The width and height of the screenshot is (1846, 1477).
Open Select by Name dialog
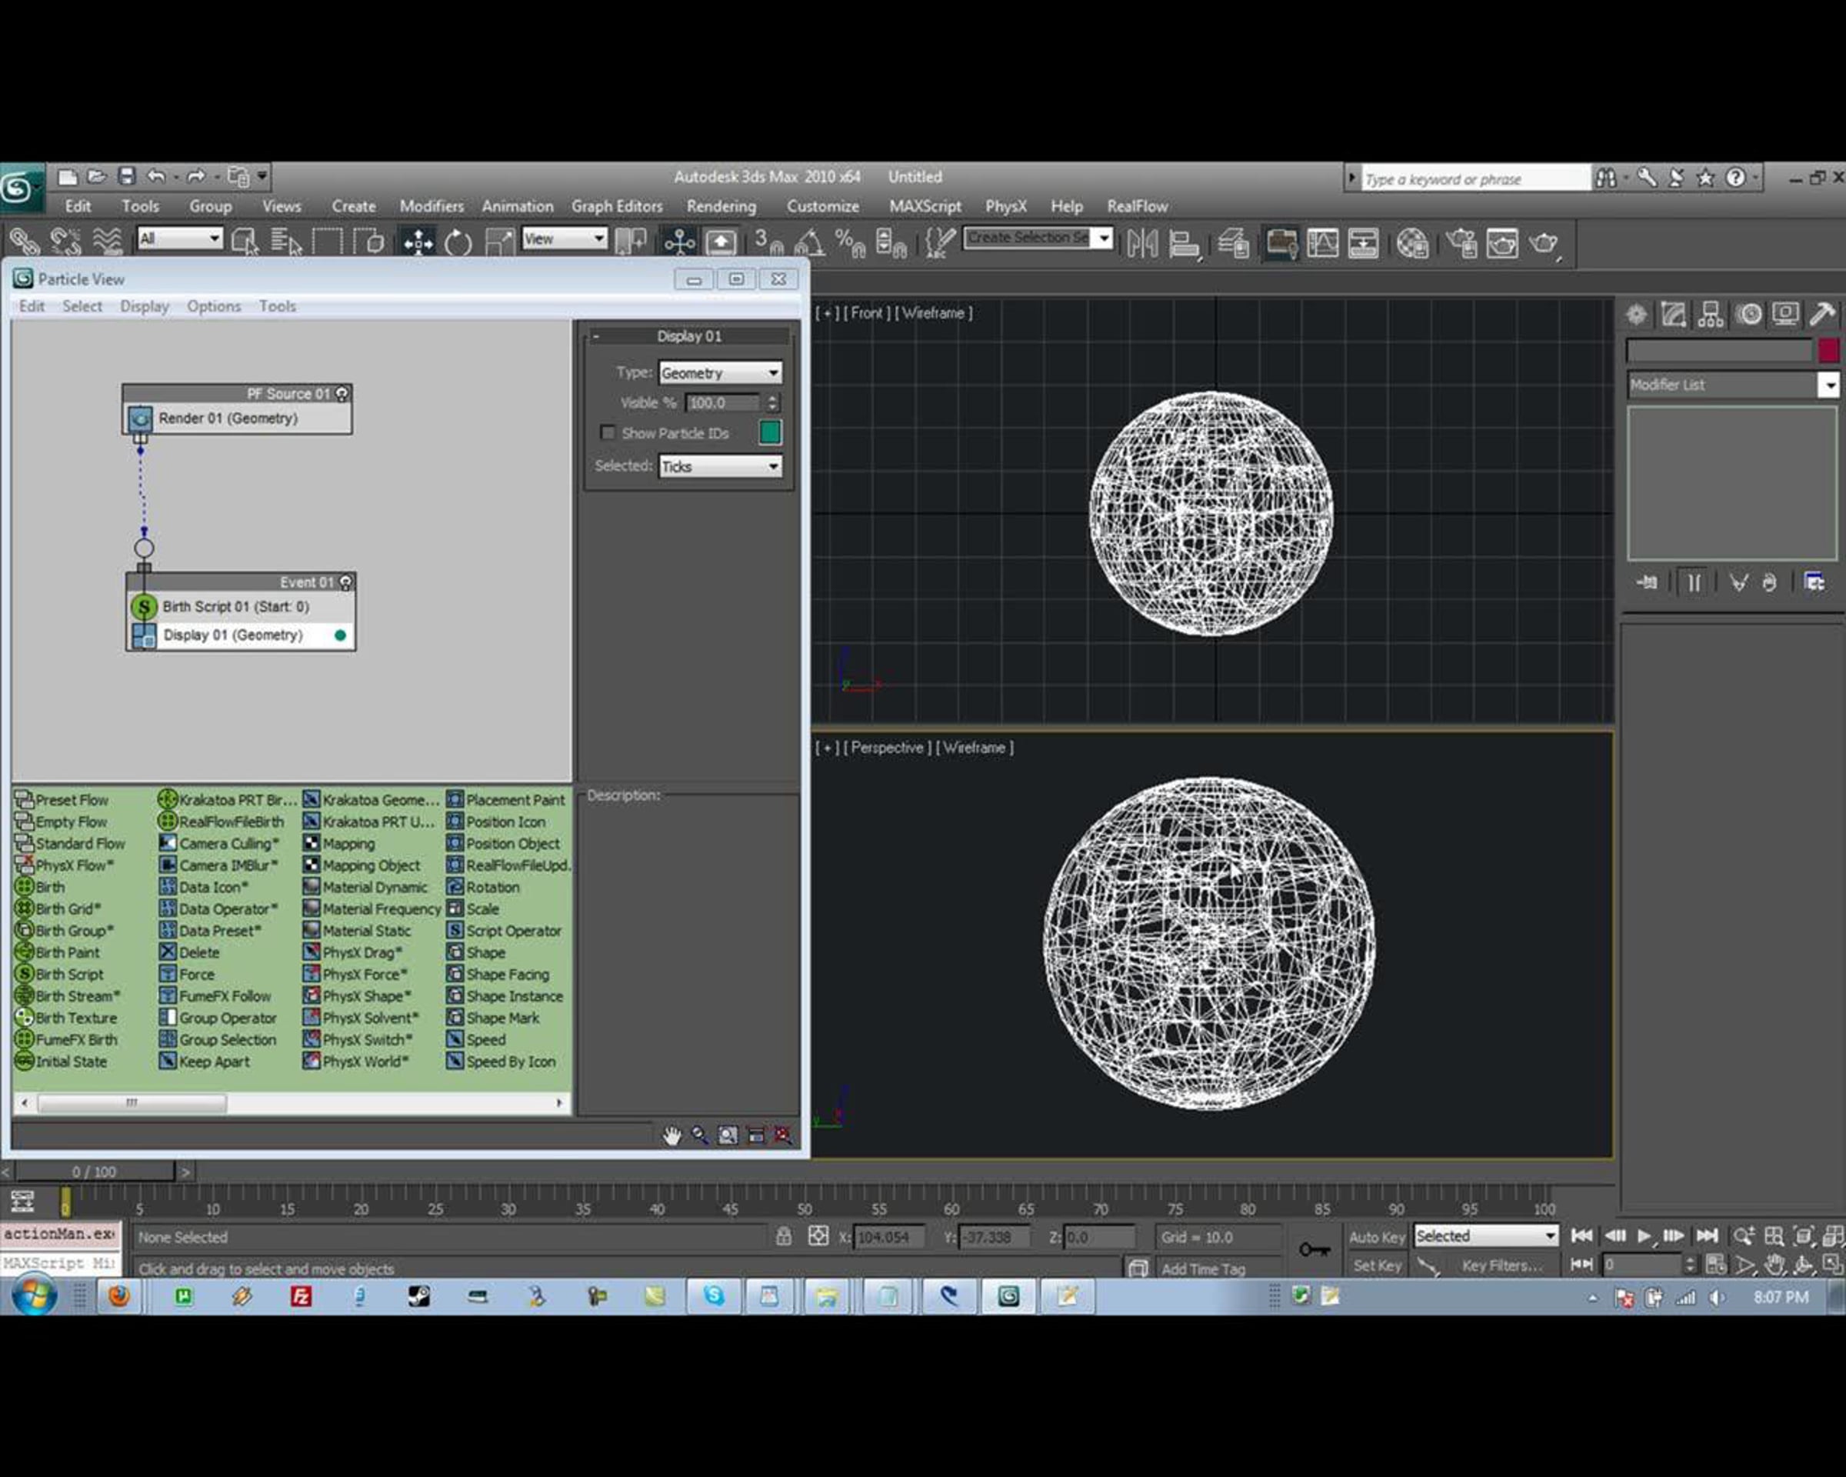point(286,242)
